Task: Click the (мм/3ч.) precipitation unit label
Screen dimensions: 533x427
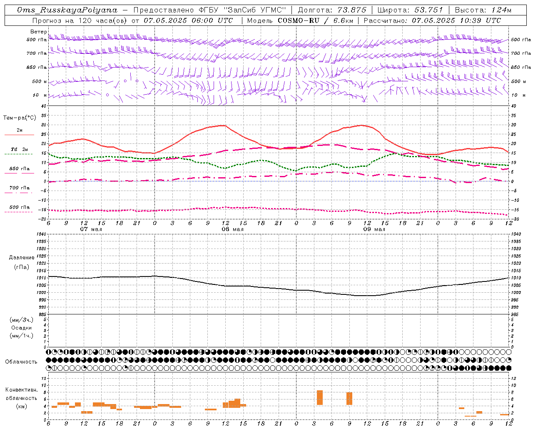Action: point(21,320)
